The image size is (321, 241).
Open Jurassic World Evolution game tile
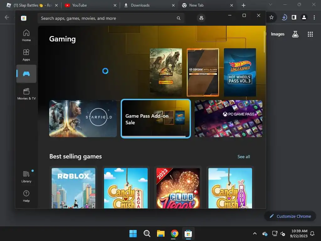point(166,72)
